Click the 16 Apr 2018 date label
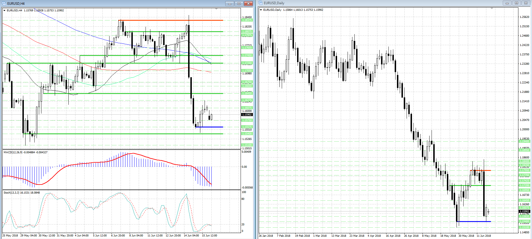 (393, 236)
